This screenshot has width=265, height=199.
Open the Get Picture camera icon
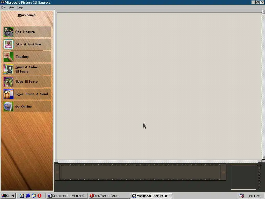point(9,32)
